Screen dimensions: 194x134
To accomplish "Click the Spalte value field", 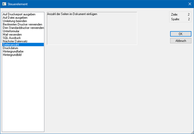I will [x=188, y=19].
